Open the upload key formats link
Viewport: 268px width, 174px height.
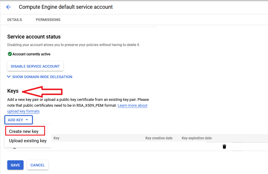[24, 111]
